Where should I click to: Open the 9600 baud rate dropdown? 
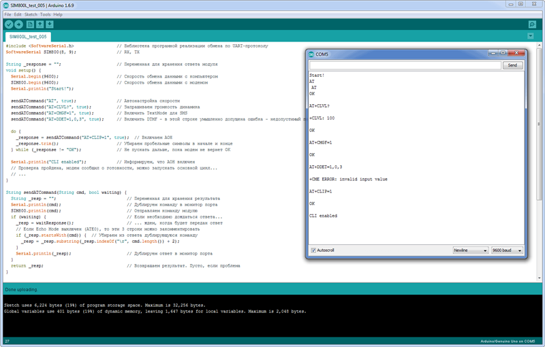tap(507, 250)
